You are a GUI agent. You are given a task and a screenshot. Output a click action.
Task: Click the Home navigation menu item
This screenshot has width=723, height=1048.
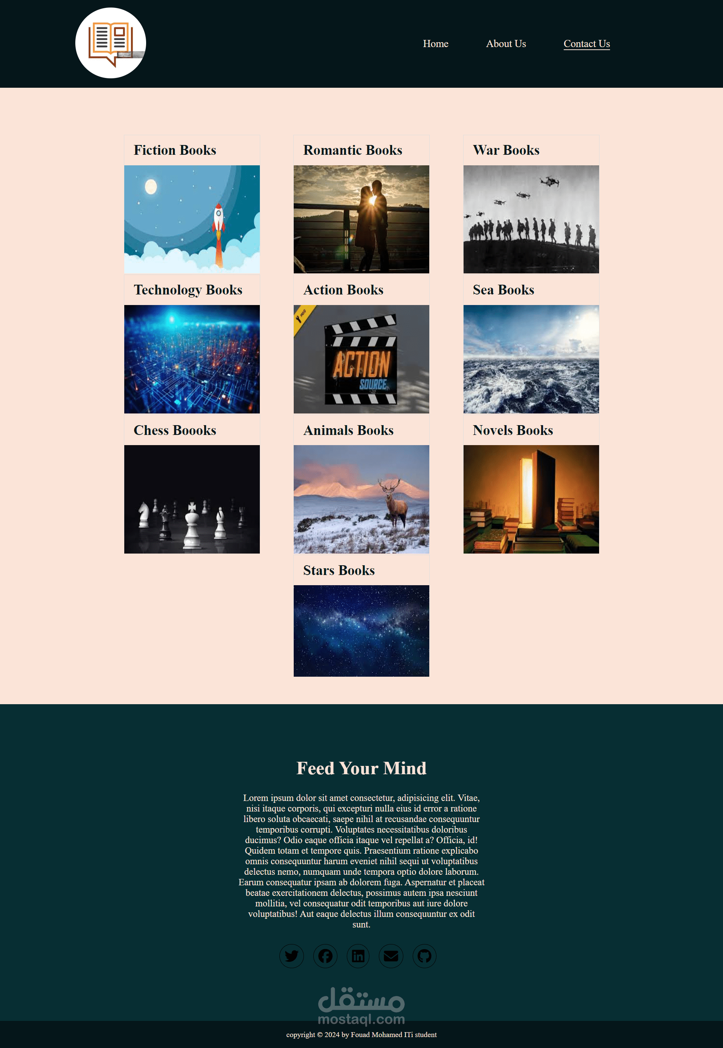[x=435, y=44]
